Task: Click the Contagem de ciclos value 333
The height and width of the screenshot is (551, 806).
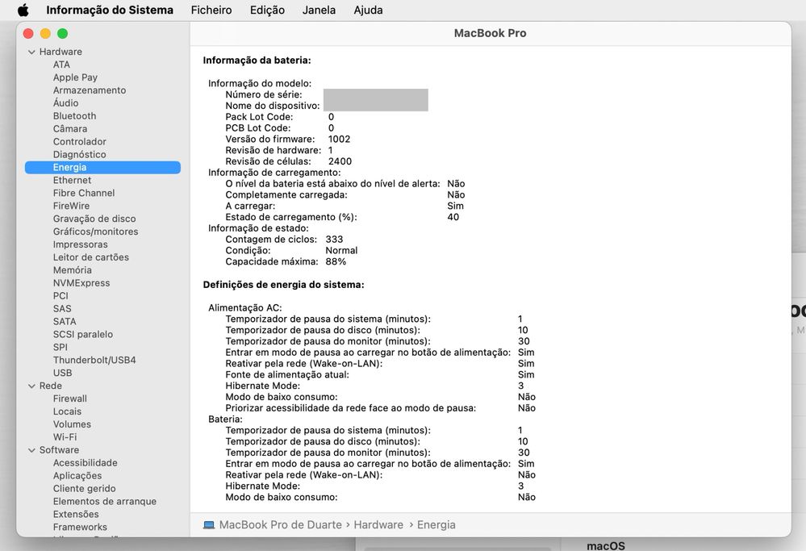Action: pos(334,239)
